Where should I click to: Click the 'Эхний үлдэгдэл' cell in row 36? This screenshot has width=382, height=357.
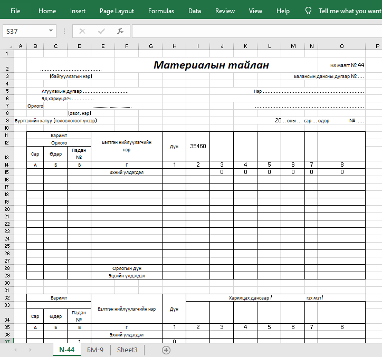tap(127, 335)
